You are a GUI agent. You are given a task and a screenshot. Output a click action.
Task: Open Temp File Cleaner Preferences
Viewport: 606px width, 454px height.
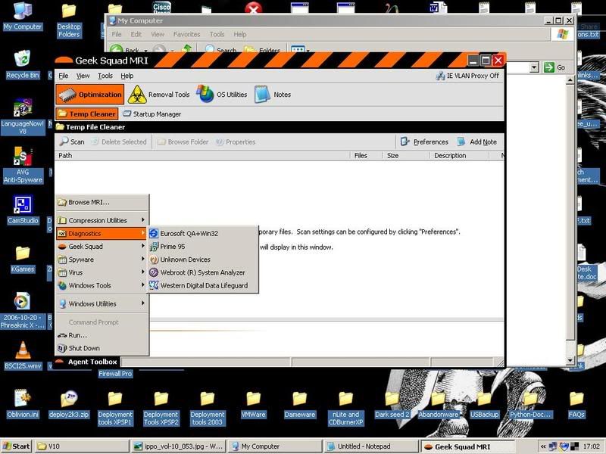coord(424,141)
